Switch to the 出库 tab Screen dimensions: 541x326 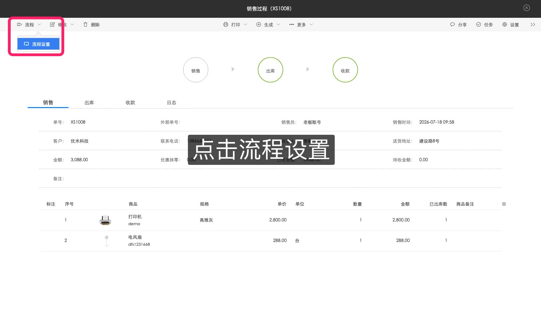tap(89, 102)
